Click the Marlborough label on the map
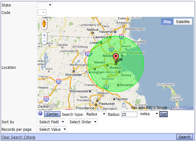The height and width of the screenshot is (142, 196). 78,65
